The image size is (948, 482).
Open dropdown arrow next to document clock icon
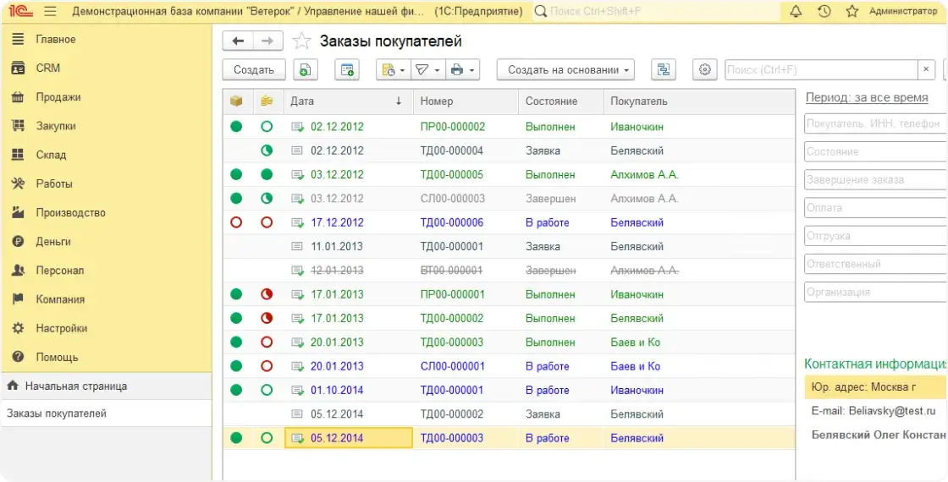[x=403, y=71]
